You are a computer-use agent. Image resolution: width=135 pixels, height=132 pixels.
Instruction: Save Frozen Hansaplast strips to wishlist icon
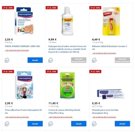point(7,124)
